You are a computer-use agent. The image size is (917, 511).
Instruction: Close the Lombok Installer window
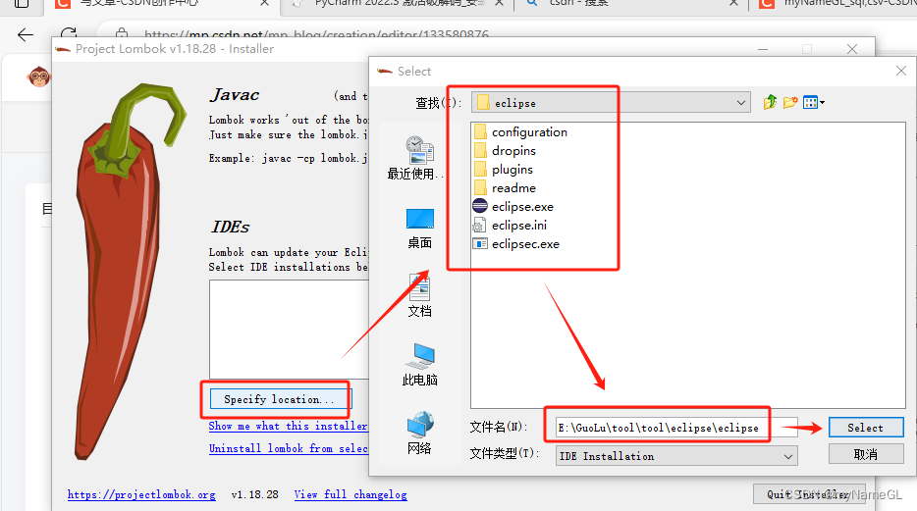[x=852, y=49]
